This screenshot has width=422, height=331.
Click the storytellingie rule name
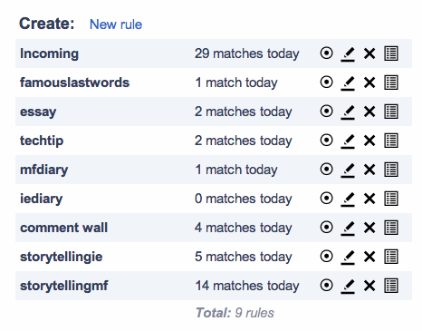click(62, 257)
